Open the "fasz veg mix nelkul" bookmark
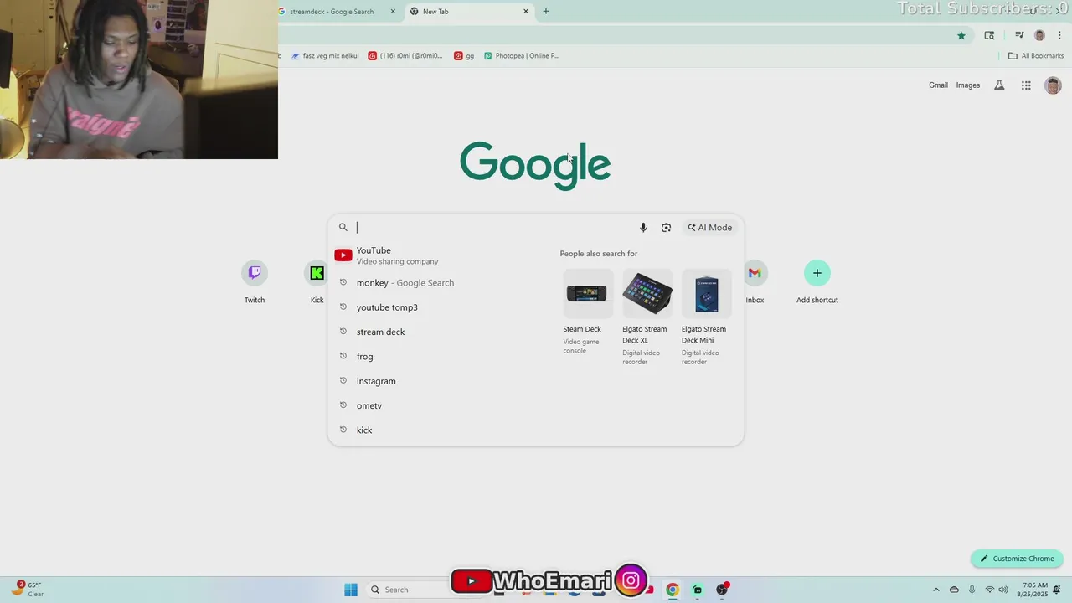The width and height of the screenshot is (1072, 603). (x=325, y=56)
